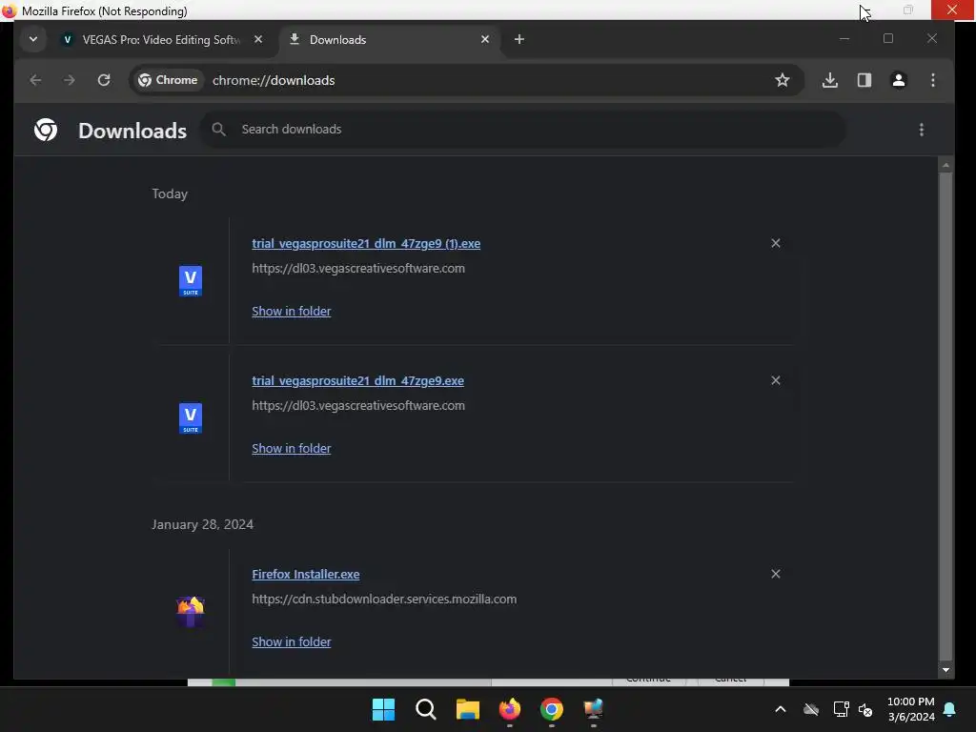Click VEGAS Suite icon of second download

pos(191,418)
